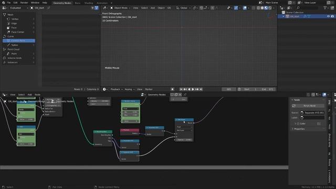
Task: Toggle viewport overlays button
Action: pos(245,8)
